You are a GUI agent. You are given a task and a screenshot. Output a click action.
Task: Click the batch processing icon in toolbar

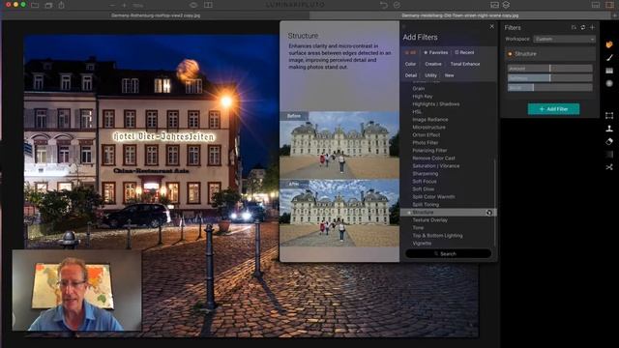point(48,5)
